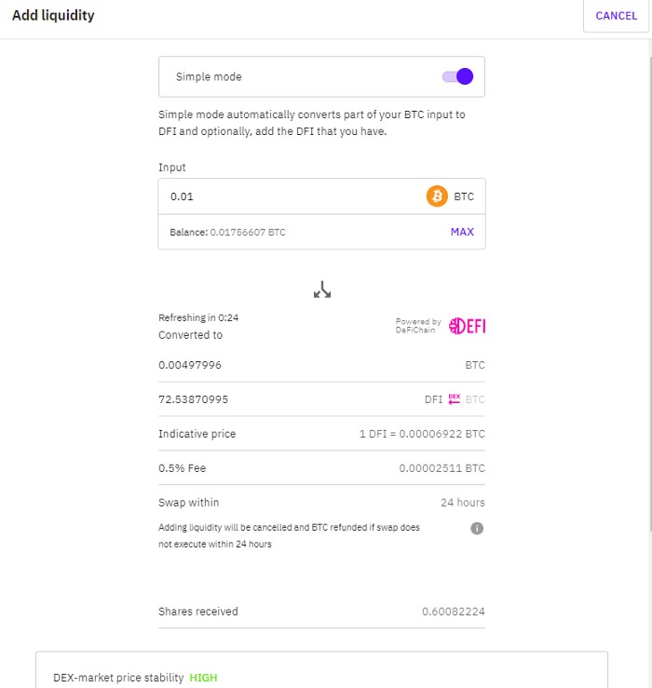Click the 0.5% Fee amount
Screen dimensions: 652x688
441,468
